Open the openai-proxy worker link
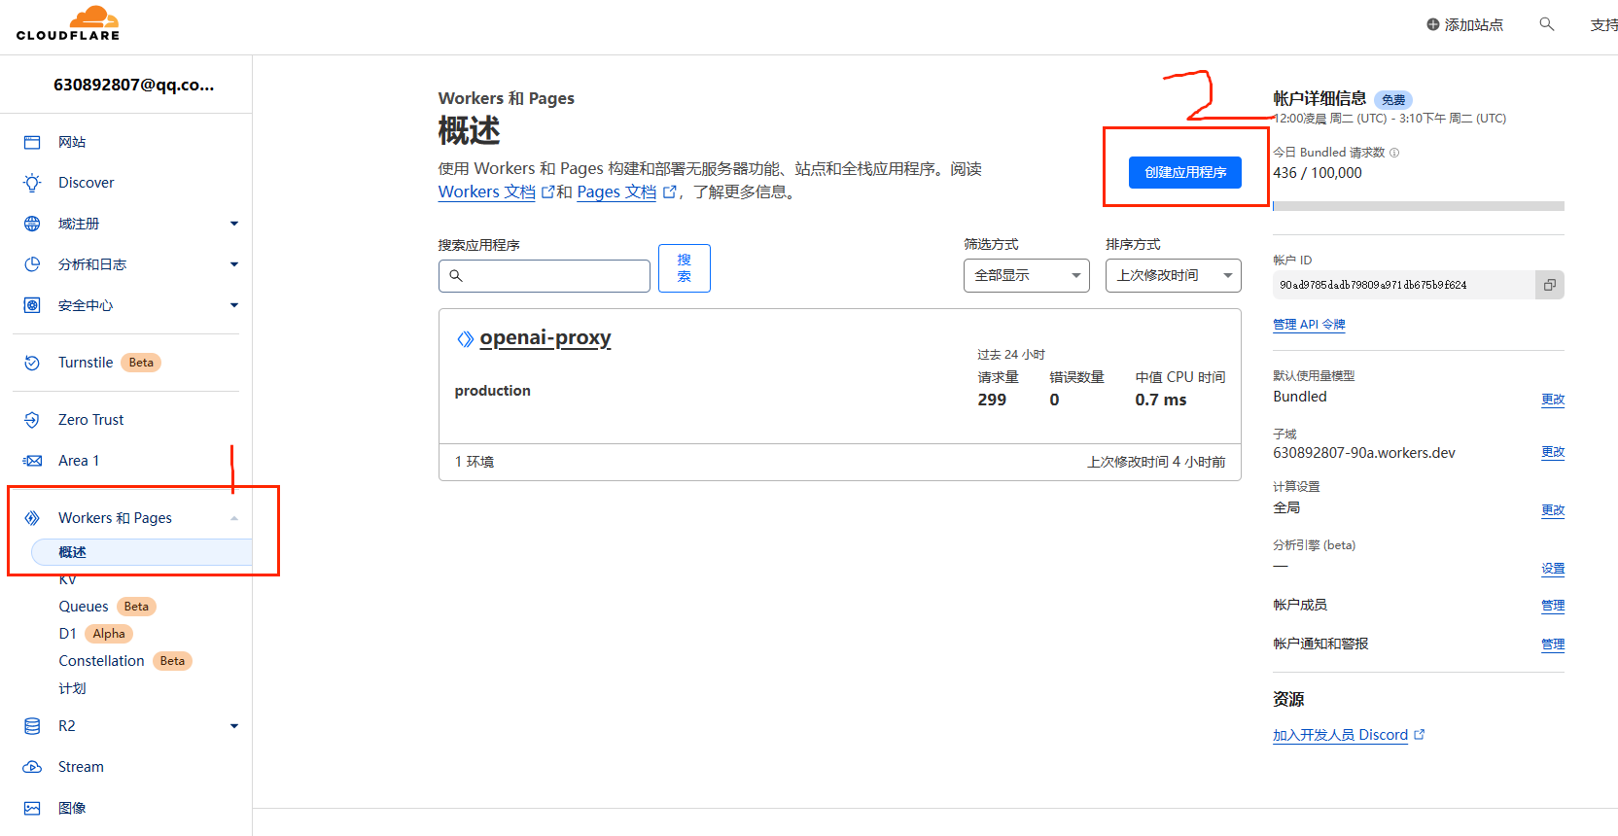 [545, 338]
